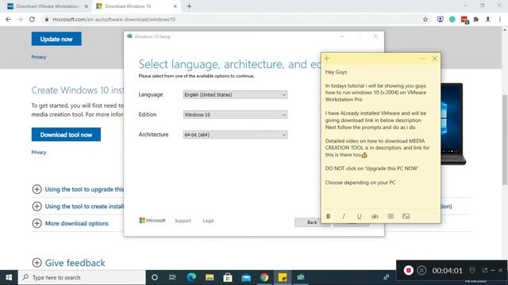Go back in Chrome browser
508x285 pixels.
click(x=8, y=19)
